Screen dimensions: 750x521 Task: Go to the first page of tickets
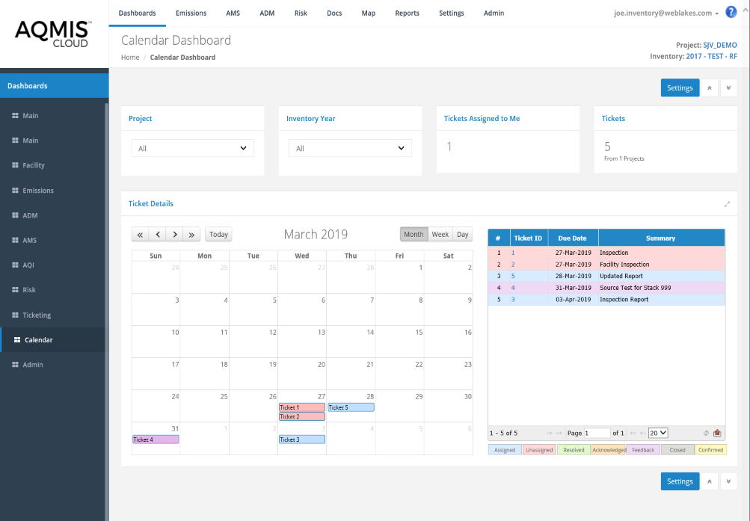click(549, 433)
